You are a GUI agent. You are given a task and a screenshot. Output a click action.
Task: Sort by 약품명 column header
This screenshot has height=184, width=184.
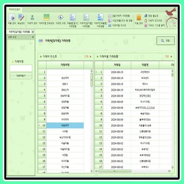pyautogui.click(x=145, y=65)
